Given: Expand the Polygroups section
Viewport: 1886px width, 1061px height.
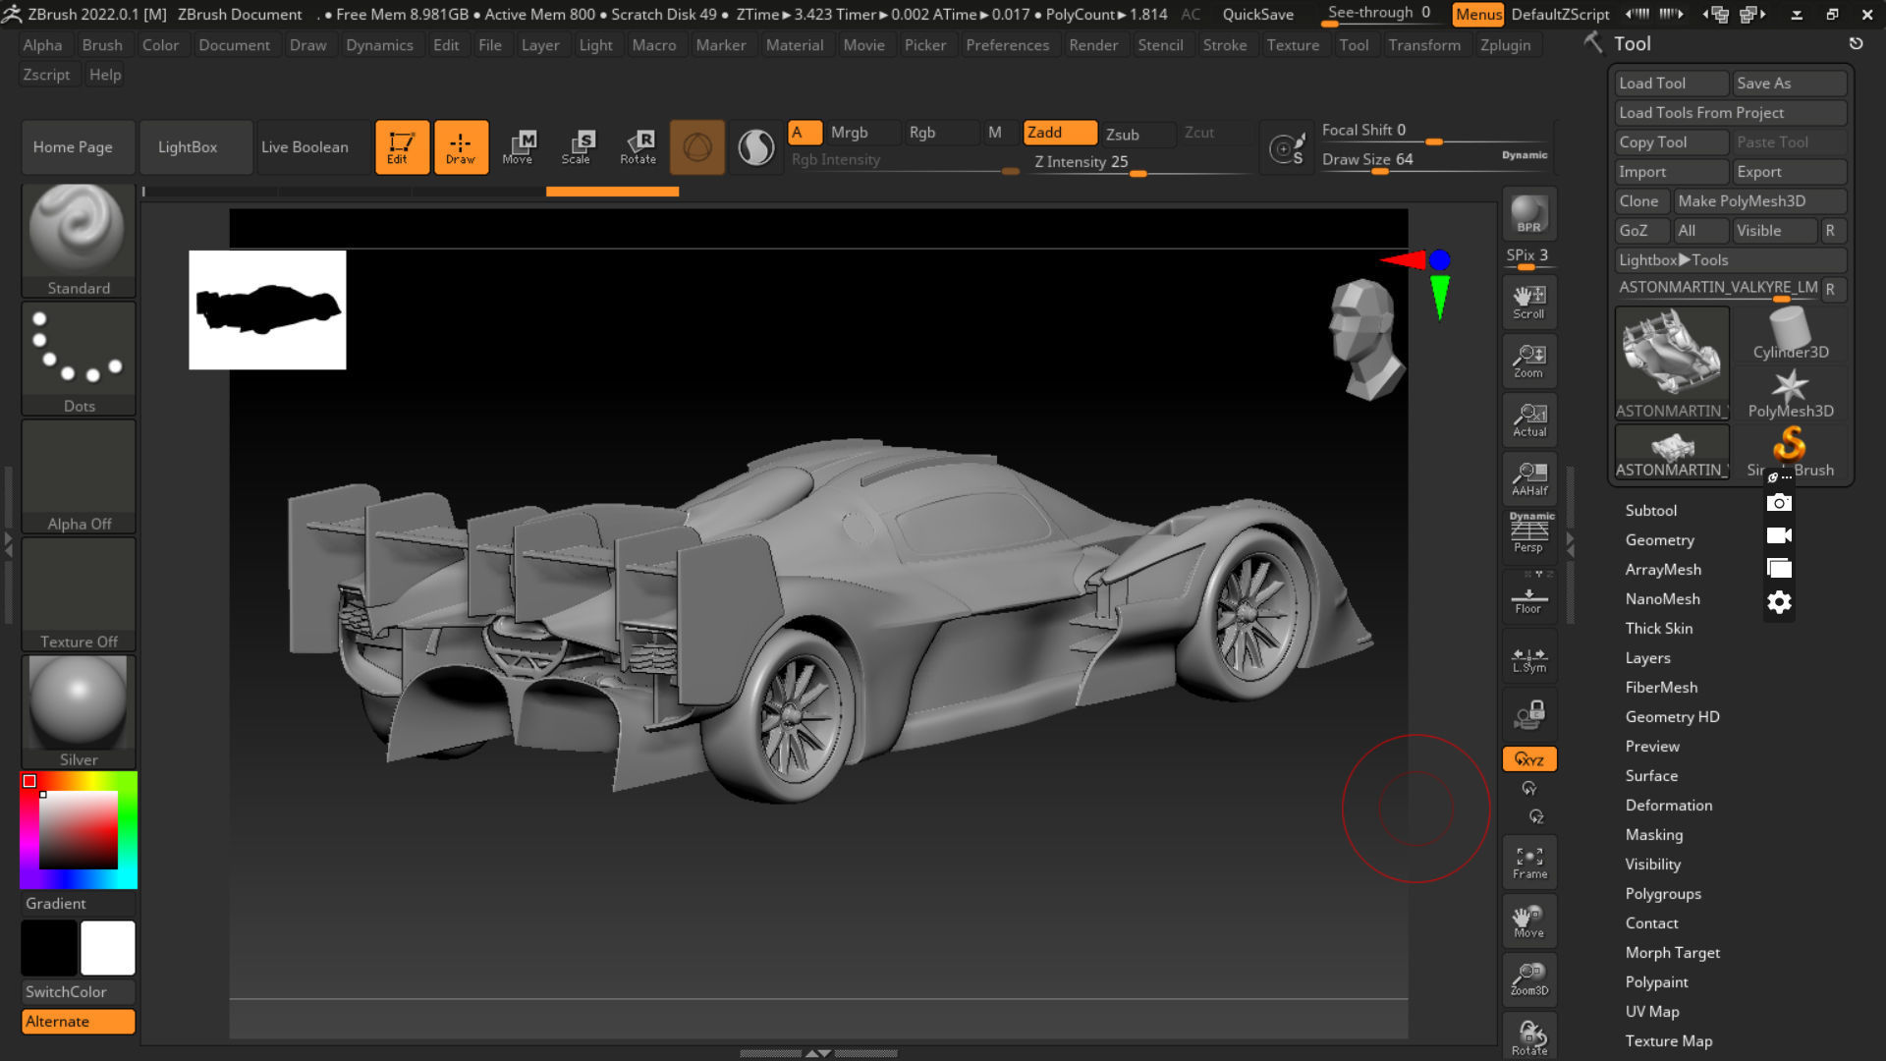Looking at the screenshot, I should point(1662,894).
